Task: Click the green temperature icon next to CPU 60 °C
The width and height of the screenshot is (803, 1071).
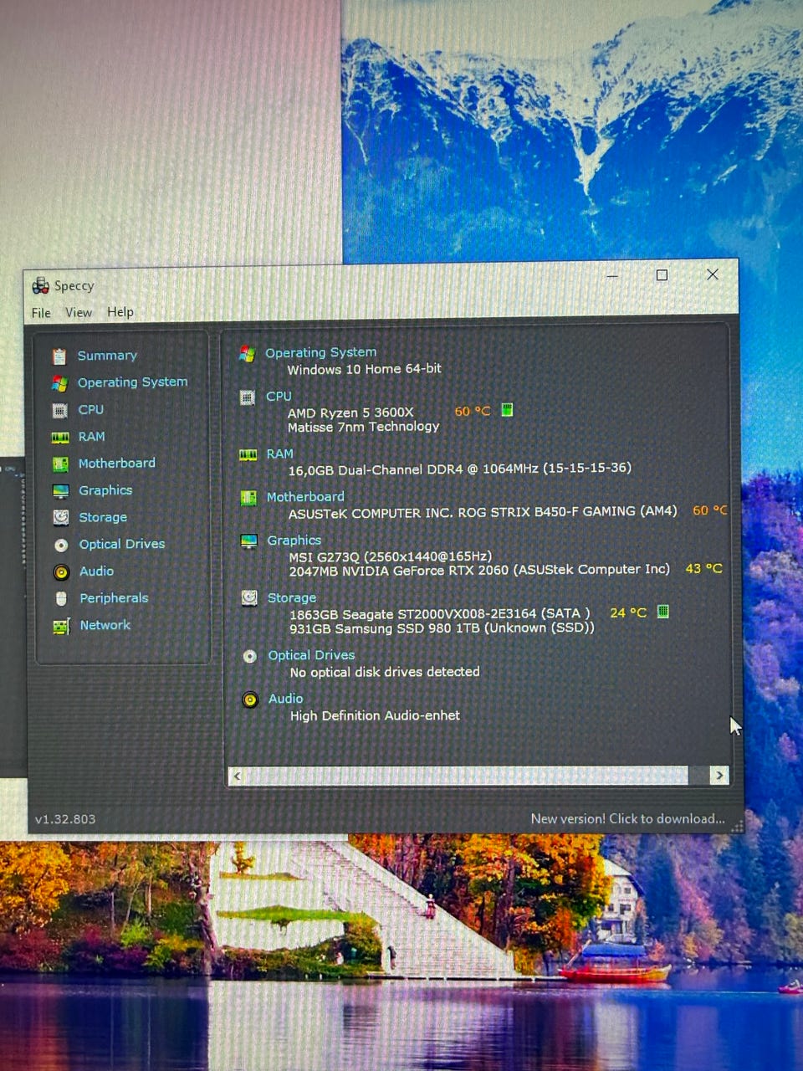Action: 507,410
